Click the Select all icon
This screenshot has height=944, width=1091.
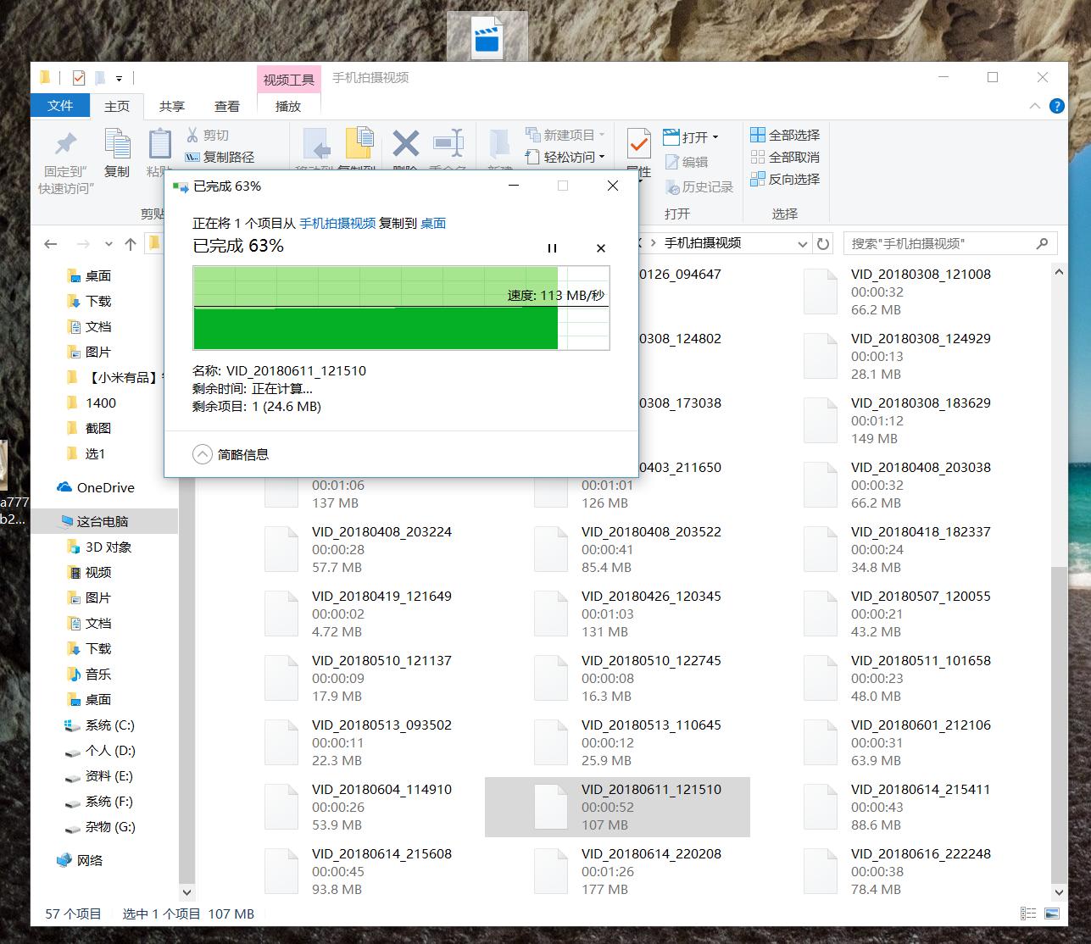click(x=758, y=135)
